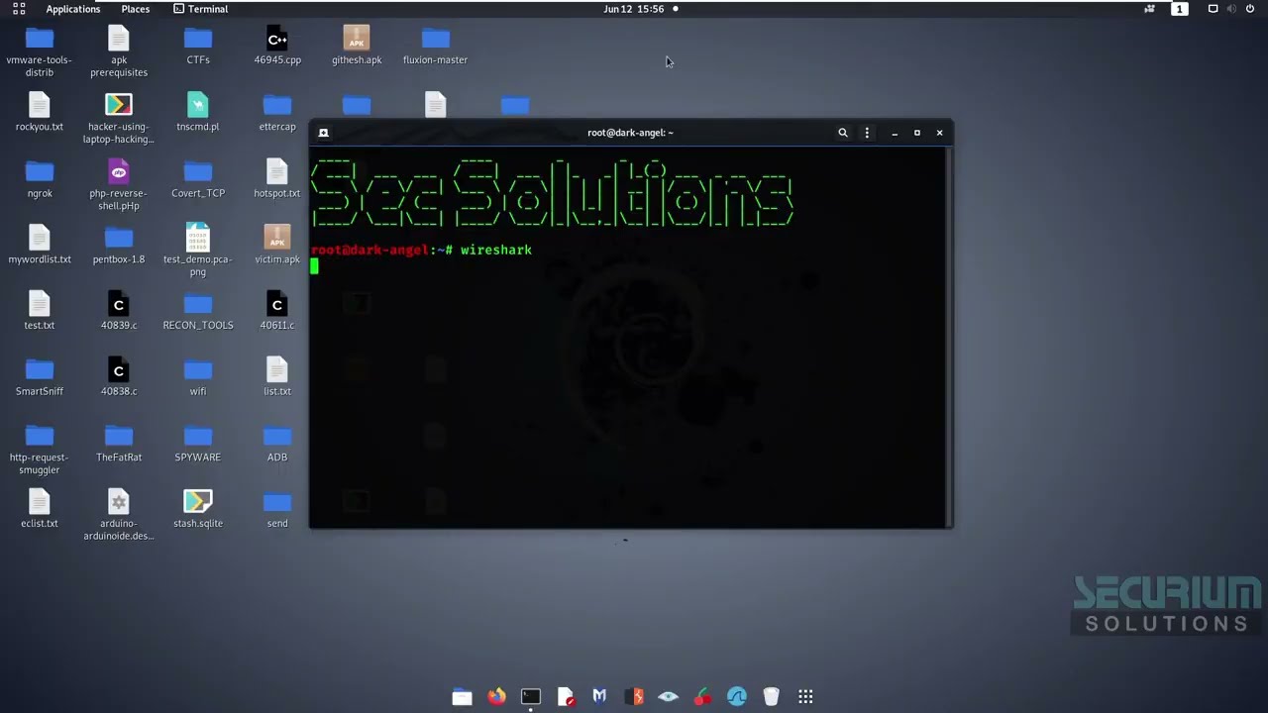Image resolution: width=1268 pixels, height=713 pixels.
Task: Select tnscmd.pl script file
Action: (198, 113)
